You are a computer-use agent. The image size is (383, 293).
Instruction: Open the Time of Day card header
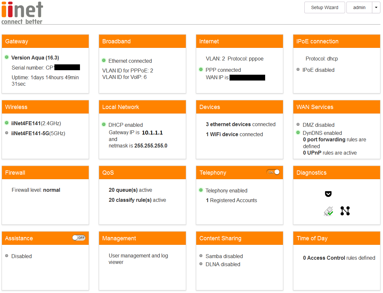coord(337,238)
